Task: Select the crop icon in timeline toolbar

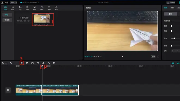Action: click(x=54, y=63)
